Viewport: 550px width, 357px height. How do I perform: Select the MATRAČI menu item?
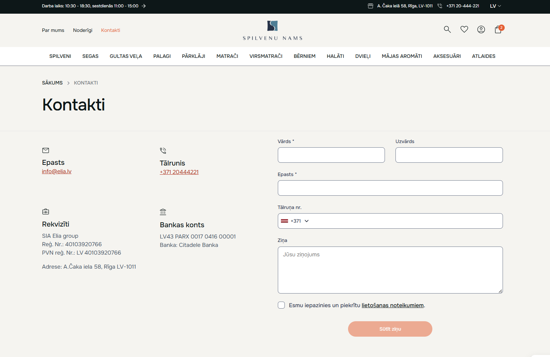click(x=227, y=56)
